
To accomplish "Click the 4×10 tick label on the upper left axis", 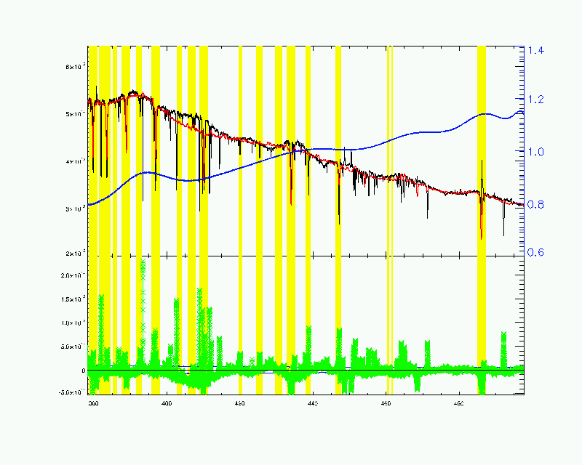I will [x=76, y=161].
